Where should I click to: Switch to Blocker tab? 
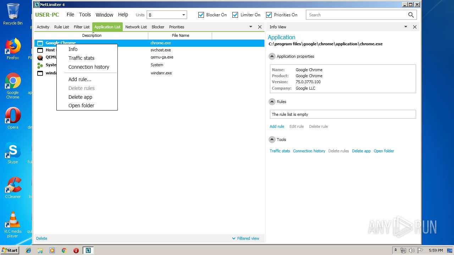158,27
